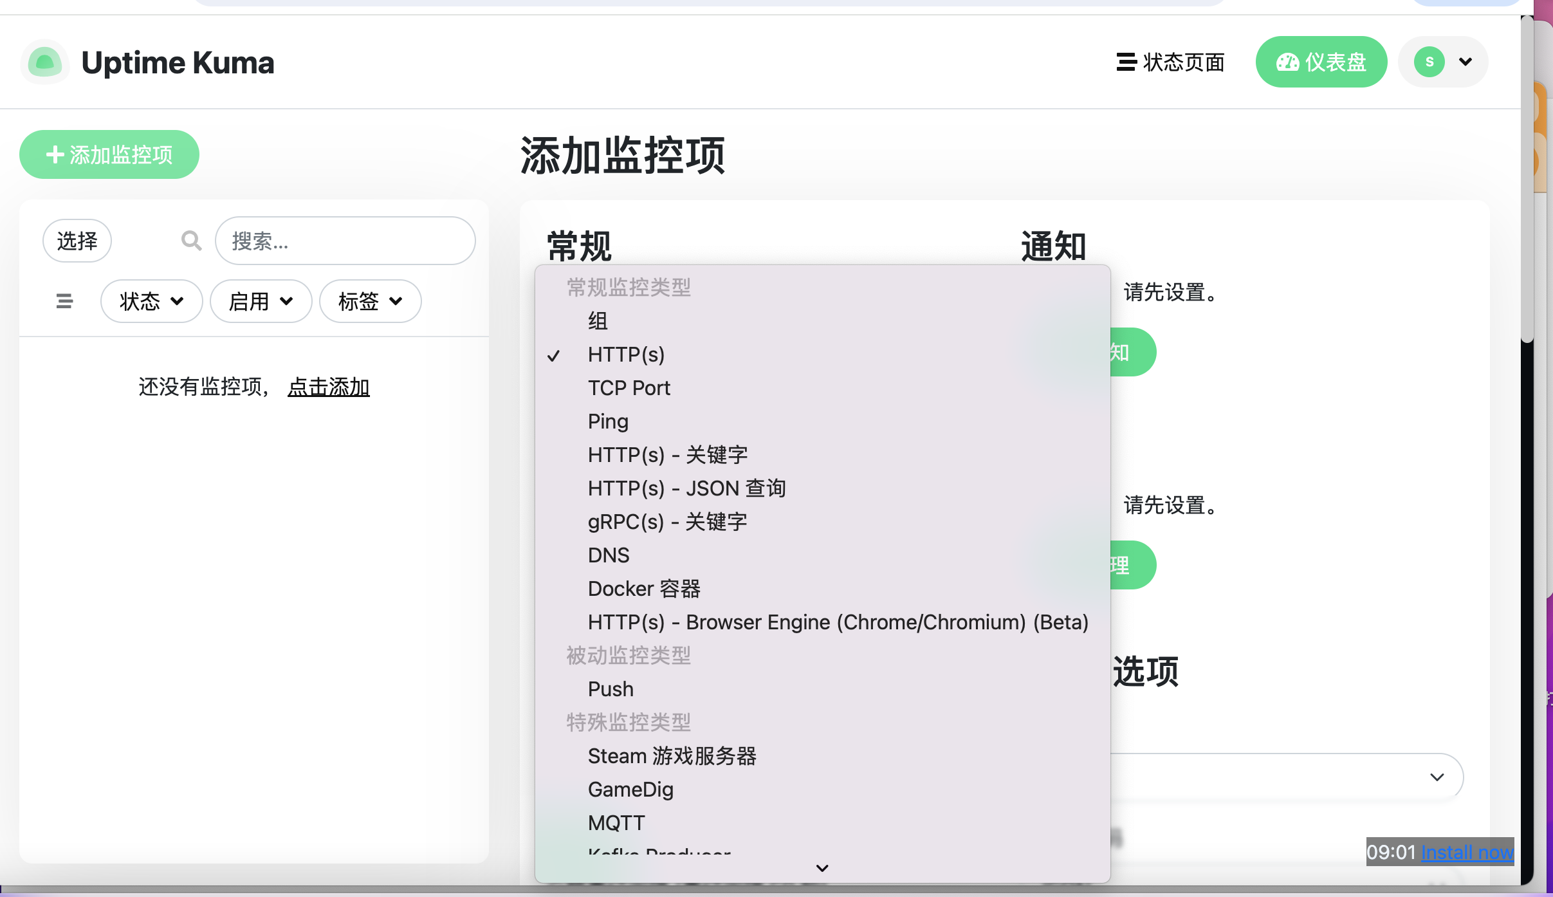Click the scroll-down arrow at dropdown list bottom

click(x=822, y=868)
